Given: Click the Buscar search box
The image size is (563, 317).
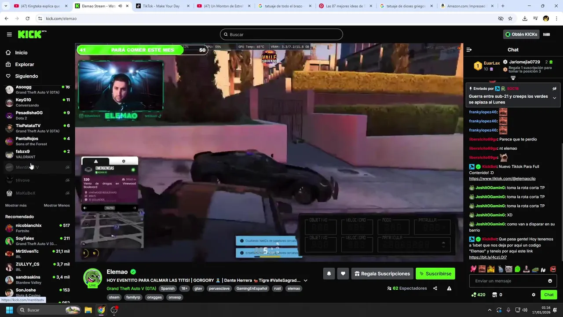Looking at the screenshot, I should click(281, 34).
